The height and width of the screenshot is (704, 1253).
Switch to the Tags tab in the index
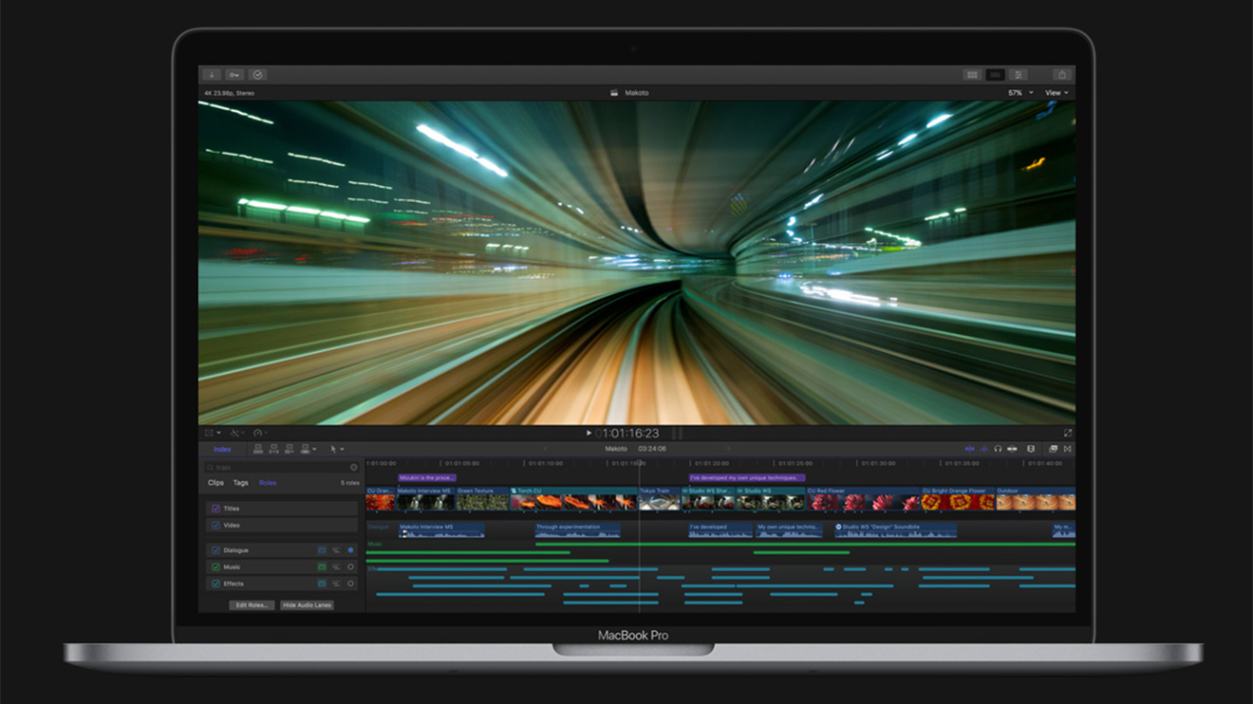(241, 482)
